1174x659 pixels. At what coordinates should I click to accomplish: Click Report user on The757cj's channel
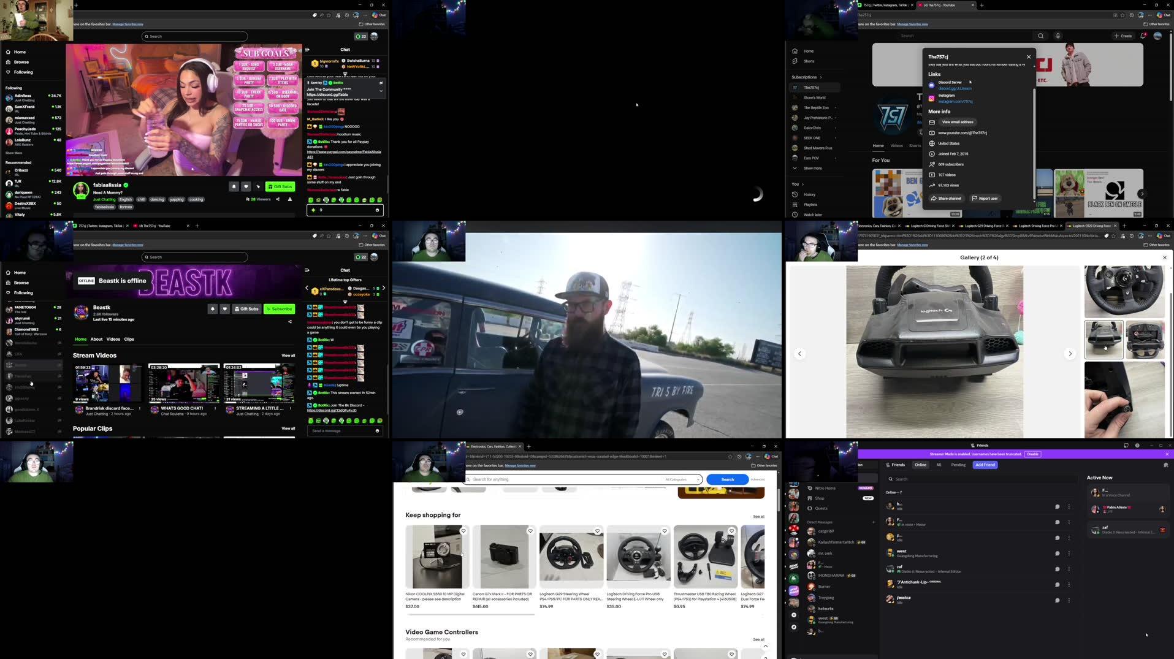[x=986, y=198]
